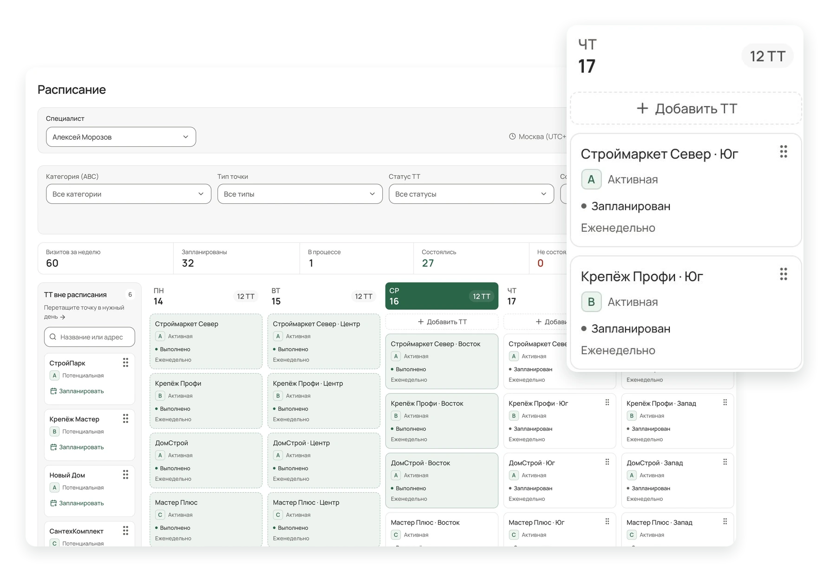Select the highlighted СР 16 day header
836x585 pixels.
(442, 296)
